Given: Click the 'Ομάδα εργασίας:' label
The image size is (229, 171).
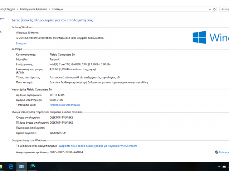Looking at the screenshot, I should 26,133.
